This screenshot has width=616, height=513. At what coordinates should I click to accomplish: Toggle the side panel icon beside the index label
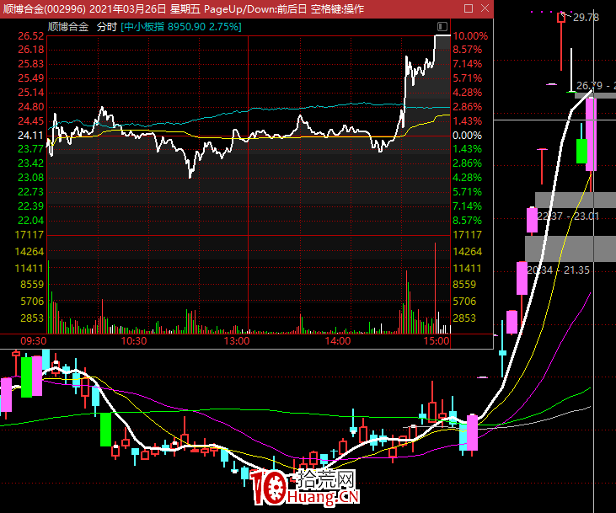pyautogui.click(x=442, y=26)
